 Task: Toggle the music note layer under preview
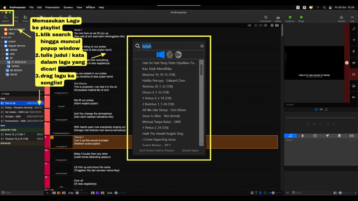326,109
